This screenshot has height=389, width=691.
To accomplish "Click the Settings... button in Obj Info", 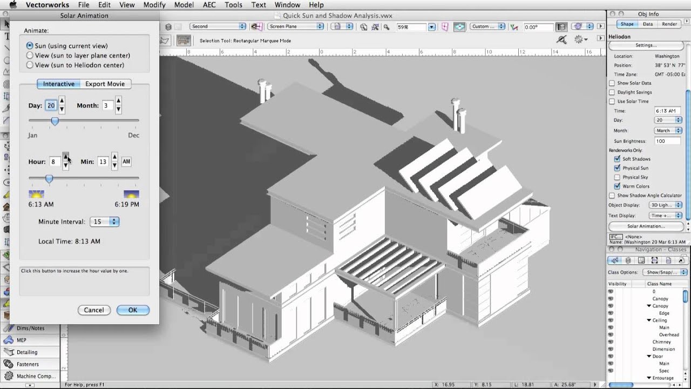I will click(646, 45).
